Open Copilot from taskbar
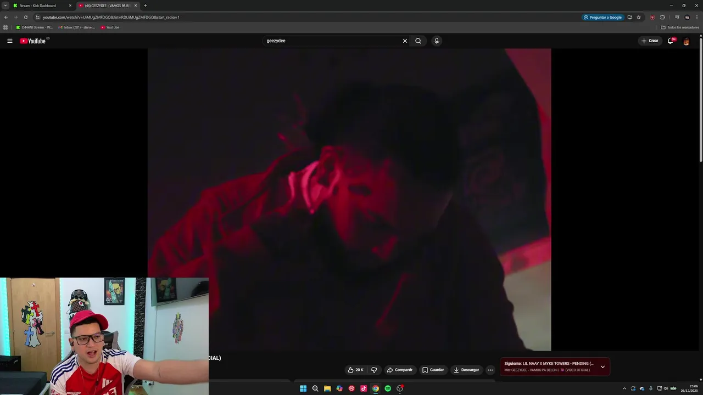 339,388
